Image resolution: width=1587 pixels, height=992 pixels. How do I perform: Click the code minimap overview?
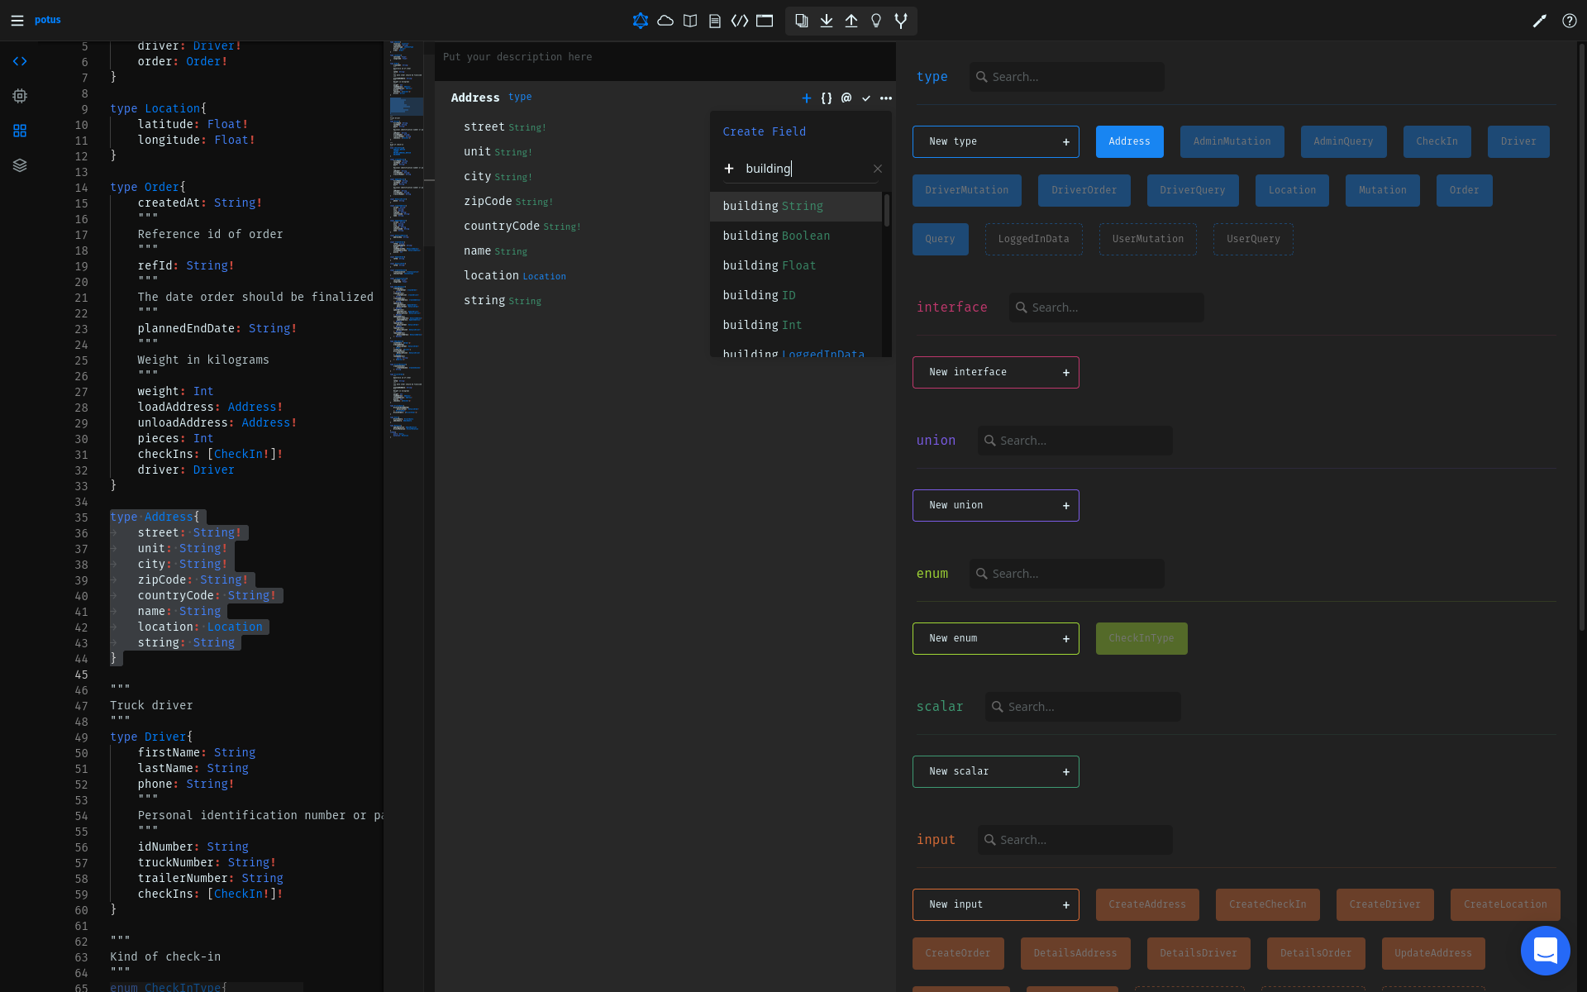pyautogui.click(x=406, y=240)
